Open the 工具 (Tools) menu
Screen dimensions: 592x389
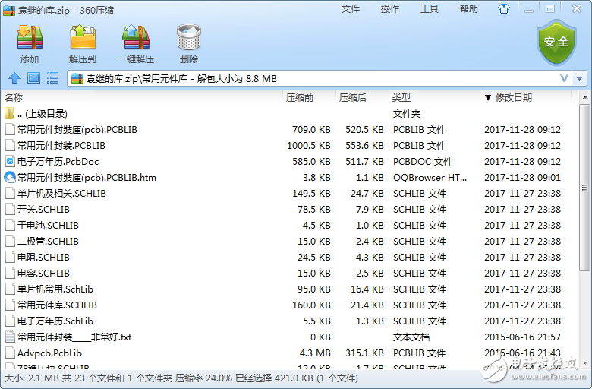tap(430, 9)
